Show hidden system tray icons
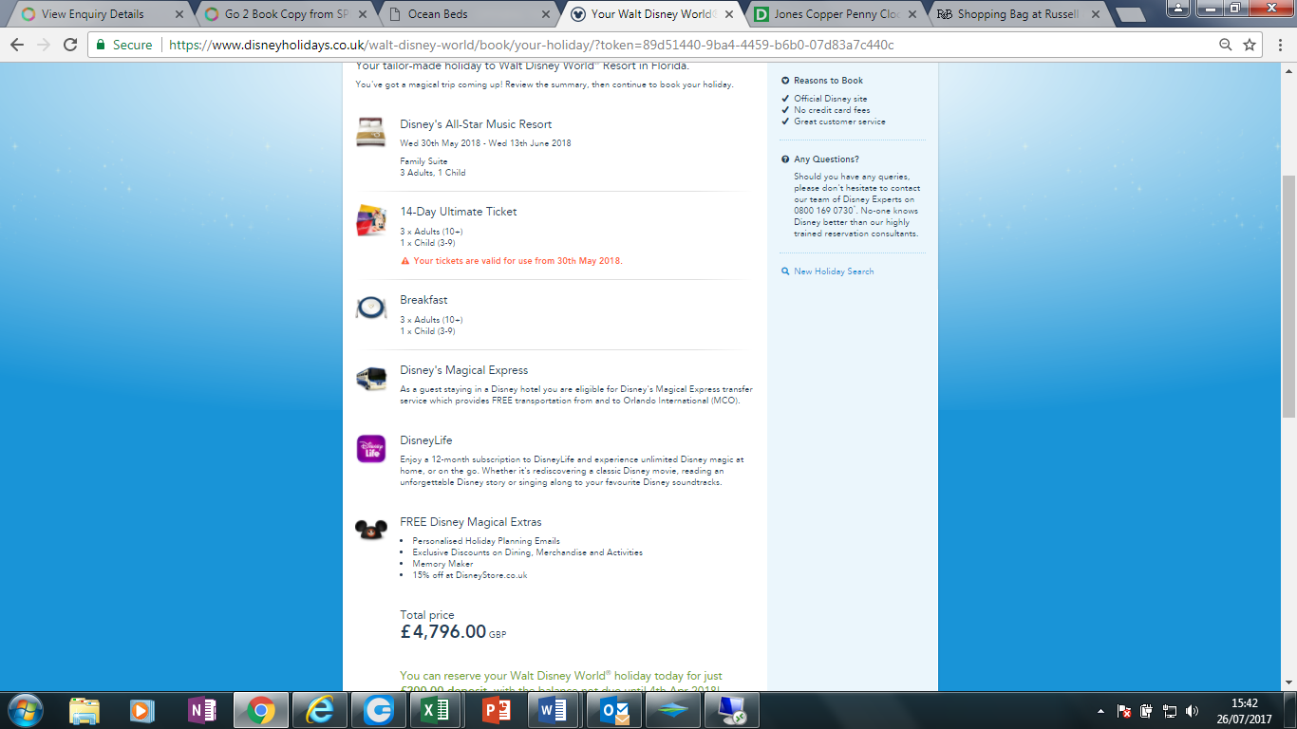This screenshot has height=729, width=1297. [1100, 711]
